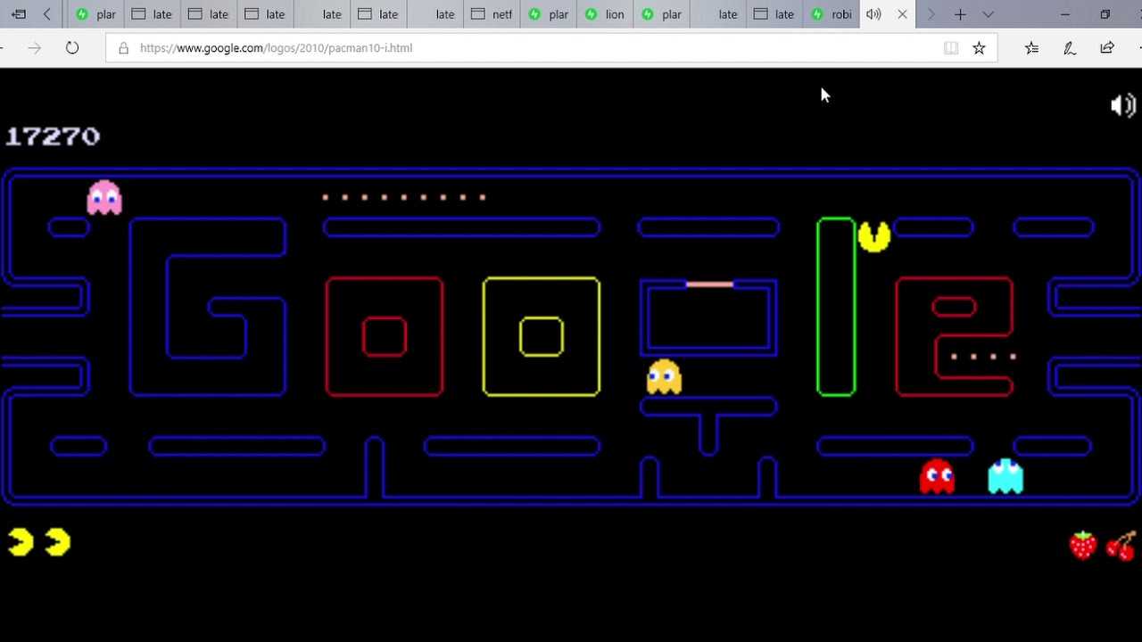Image resolution: width=1142 pixels, height=642 pixels.
Task: Click the orange ghost Clyde
Action: point(664,376)
